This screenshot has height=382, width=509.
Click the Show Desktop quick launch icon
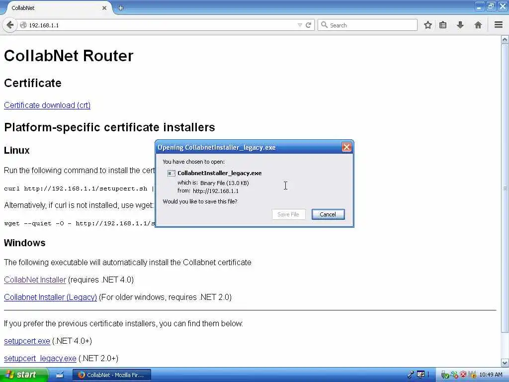[60, 375]
